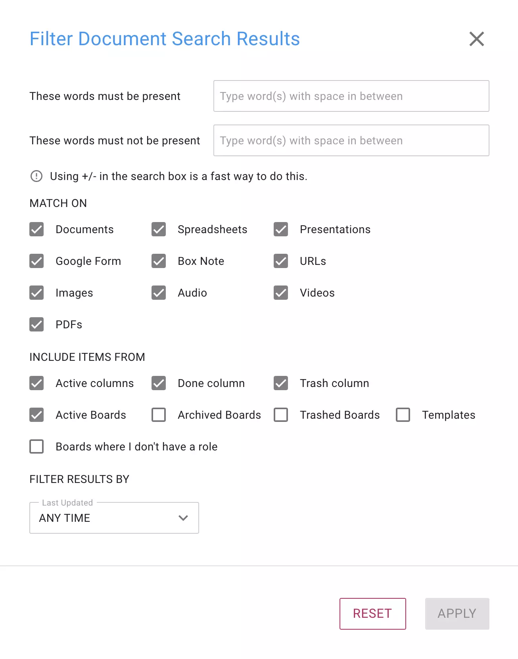Toggle the URLs checkbox
518x659 pixels.
point(281,261)
